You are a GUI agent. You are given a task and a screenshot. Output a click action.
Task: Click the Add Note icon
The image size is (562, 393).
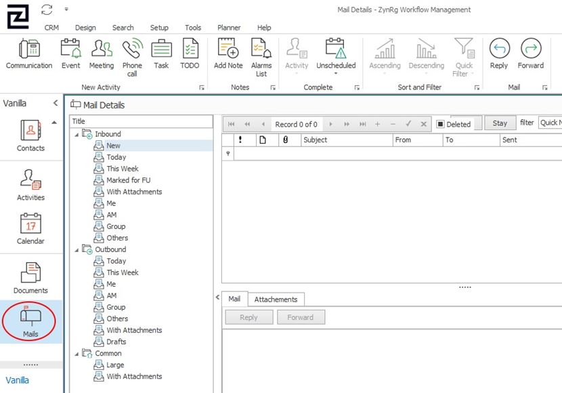pos(228,54)
